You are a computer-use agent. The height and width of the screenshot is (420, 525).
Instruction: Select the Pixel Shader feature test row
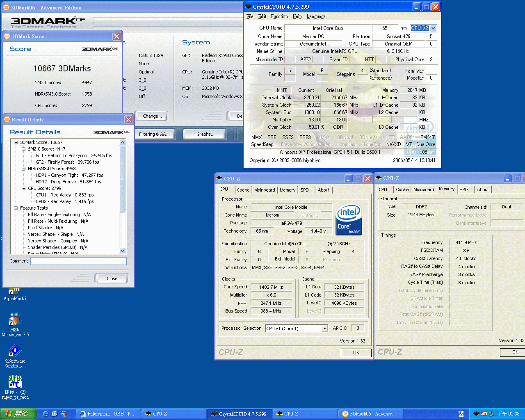pos(46,228)
